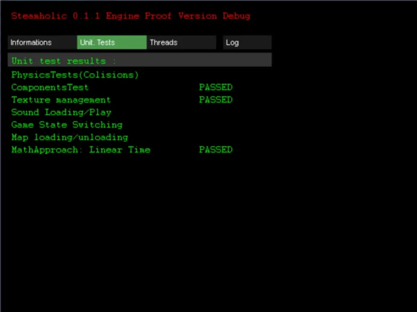Screen dimensions: 417x312
Task: Click the empty status area of Map loading/unloading
Action: [216, 137]
